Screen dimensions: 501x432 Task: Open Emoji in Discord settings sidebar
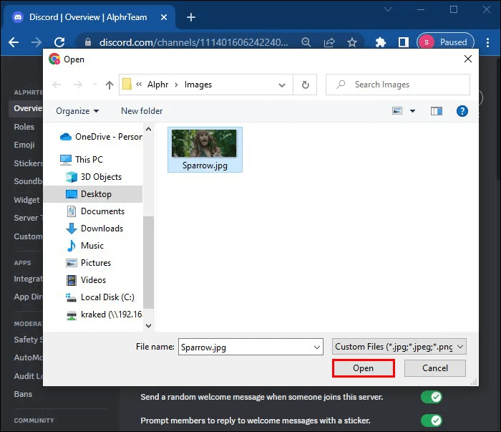click(24, 145)
